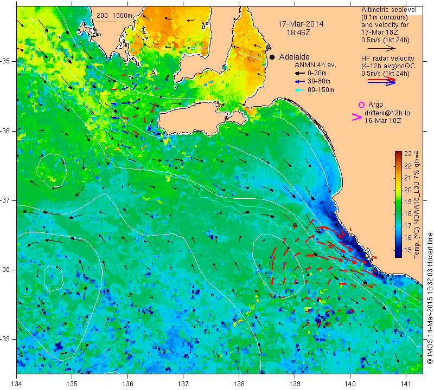Image resolution: width=434 pixels, height=390 pixels.
Task: Click the '80-150m' legend label
Action: pyautogui.click(x=321, y=90)
